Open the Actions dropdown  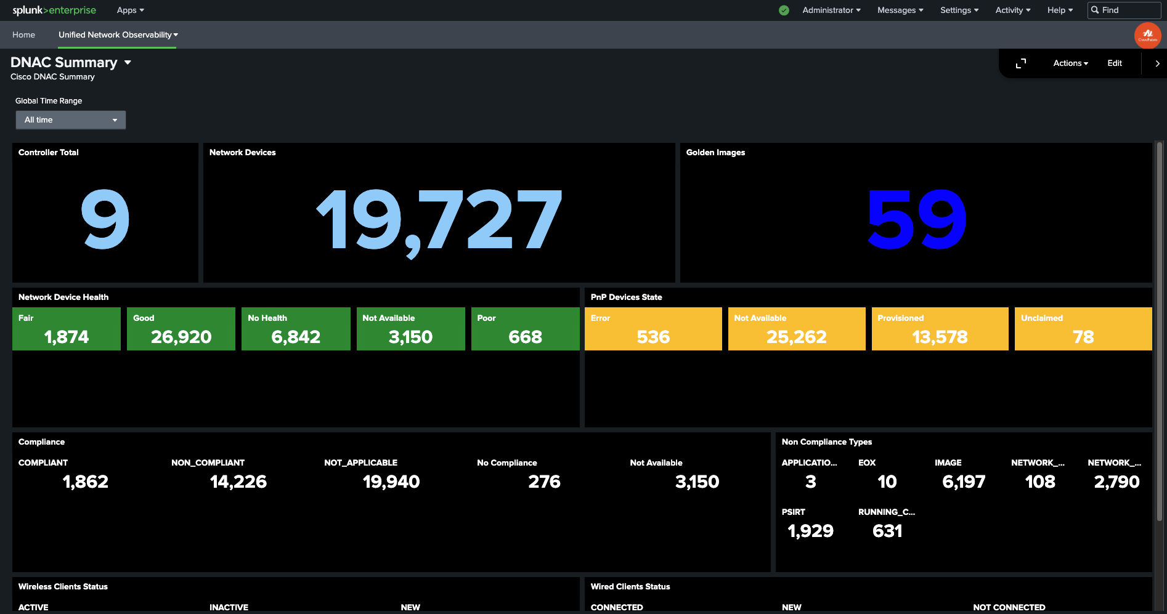(1070, 63)
